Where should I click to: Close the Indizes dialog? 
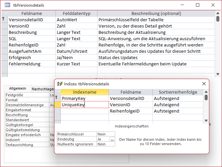(x=204, y=84)
